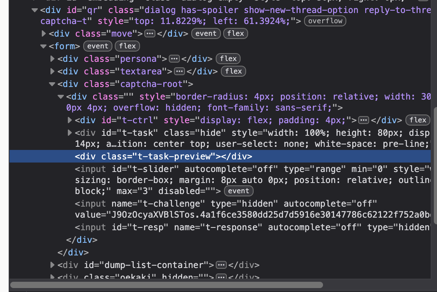Viewport: 437px width, 292px height.
Task: Expand the div class="oekaki" node
Action: 52,277
